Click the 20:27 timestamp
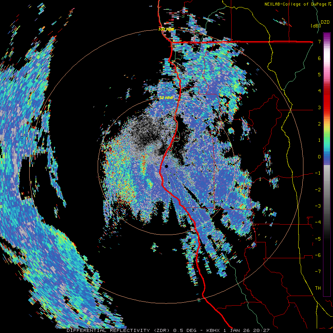 click(261, 330)
